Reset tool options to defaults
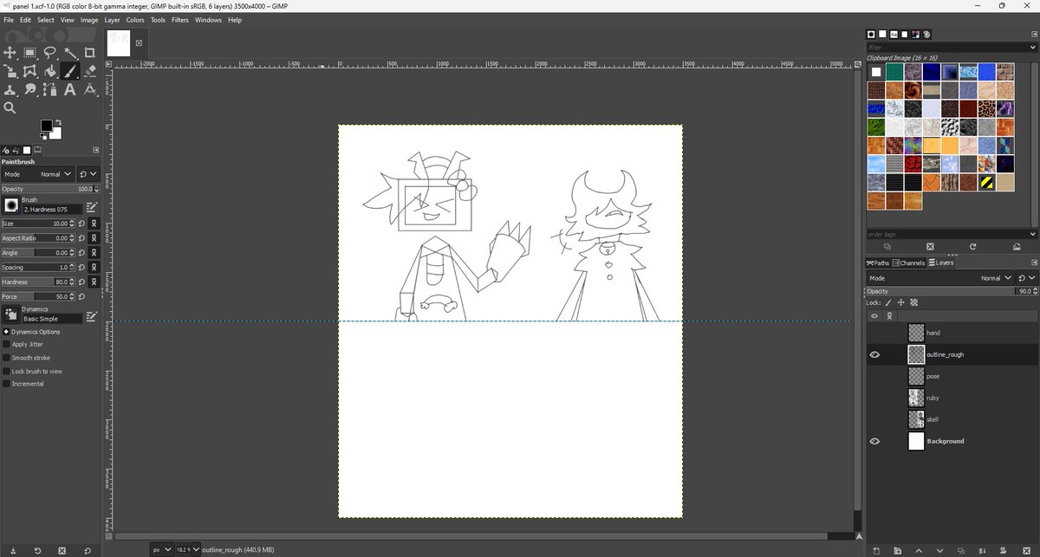 pos(87,550)
